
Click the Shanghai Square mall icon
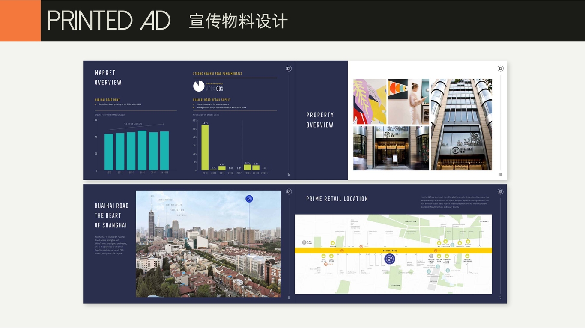coord(468,241)
